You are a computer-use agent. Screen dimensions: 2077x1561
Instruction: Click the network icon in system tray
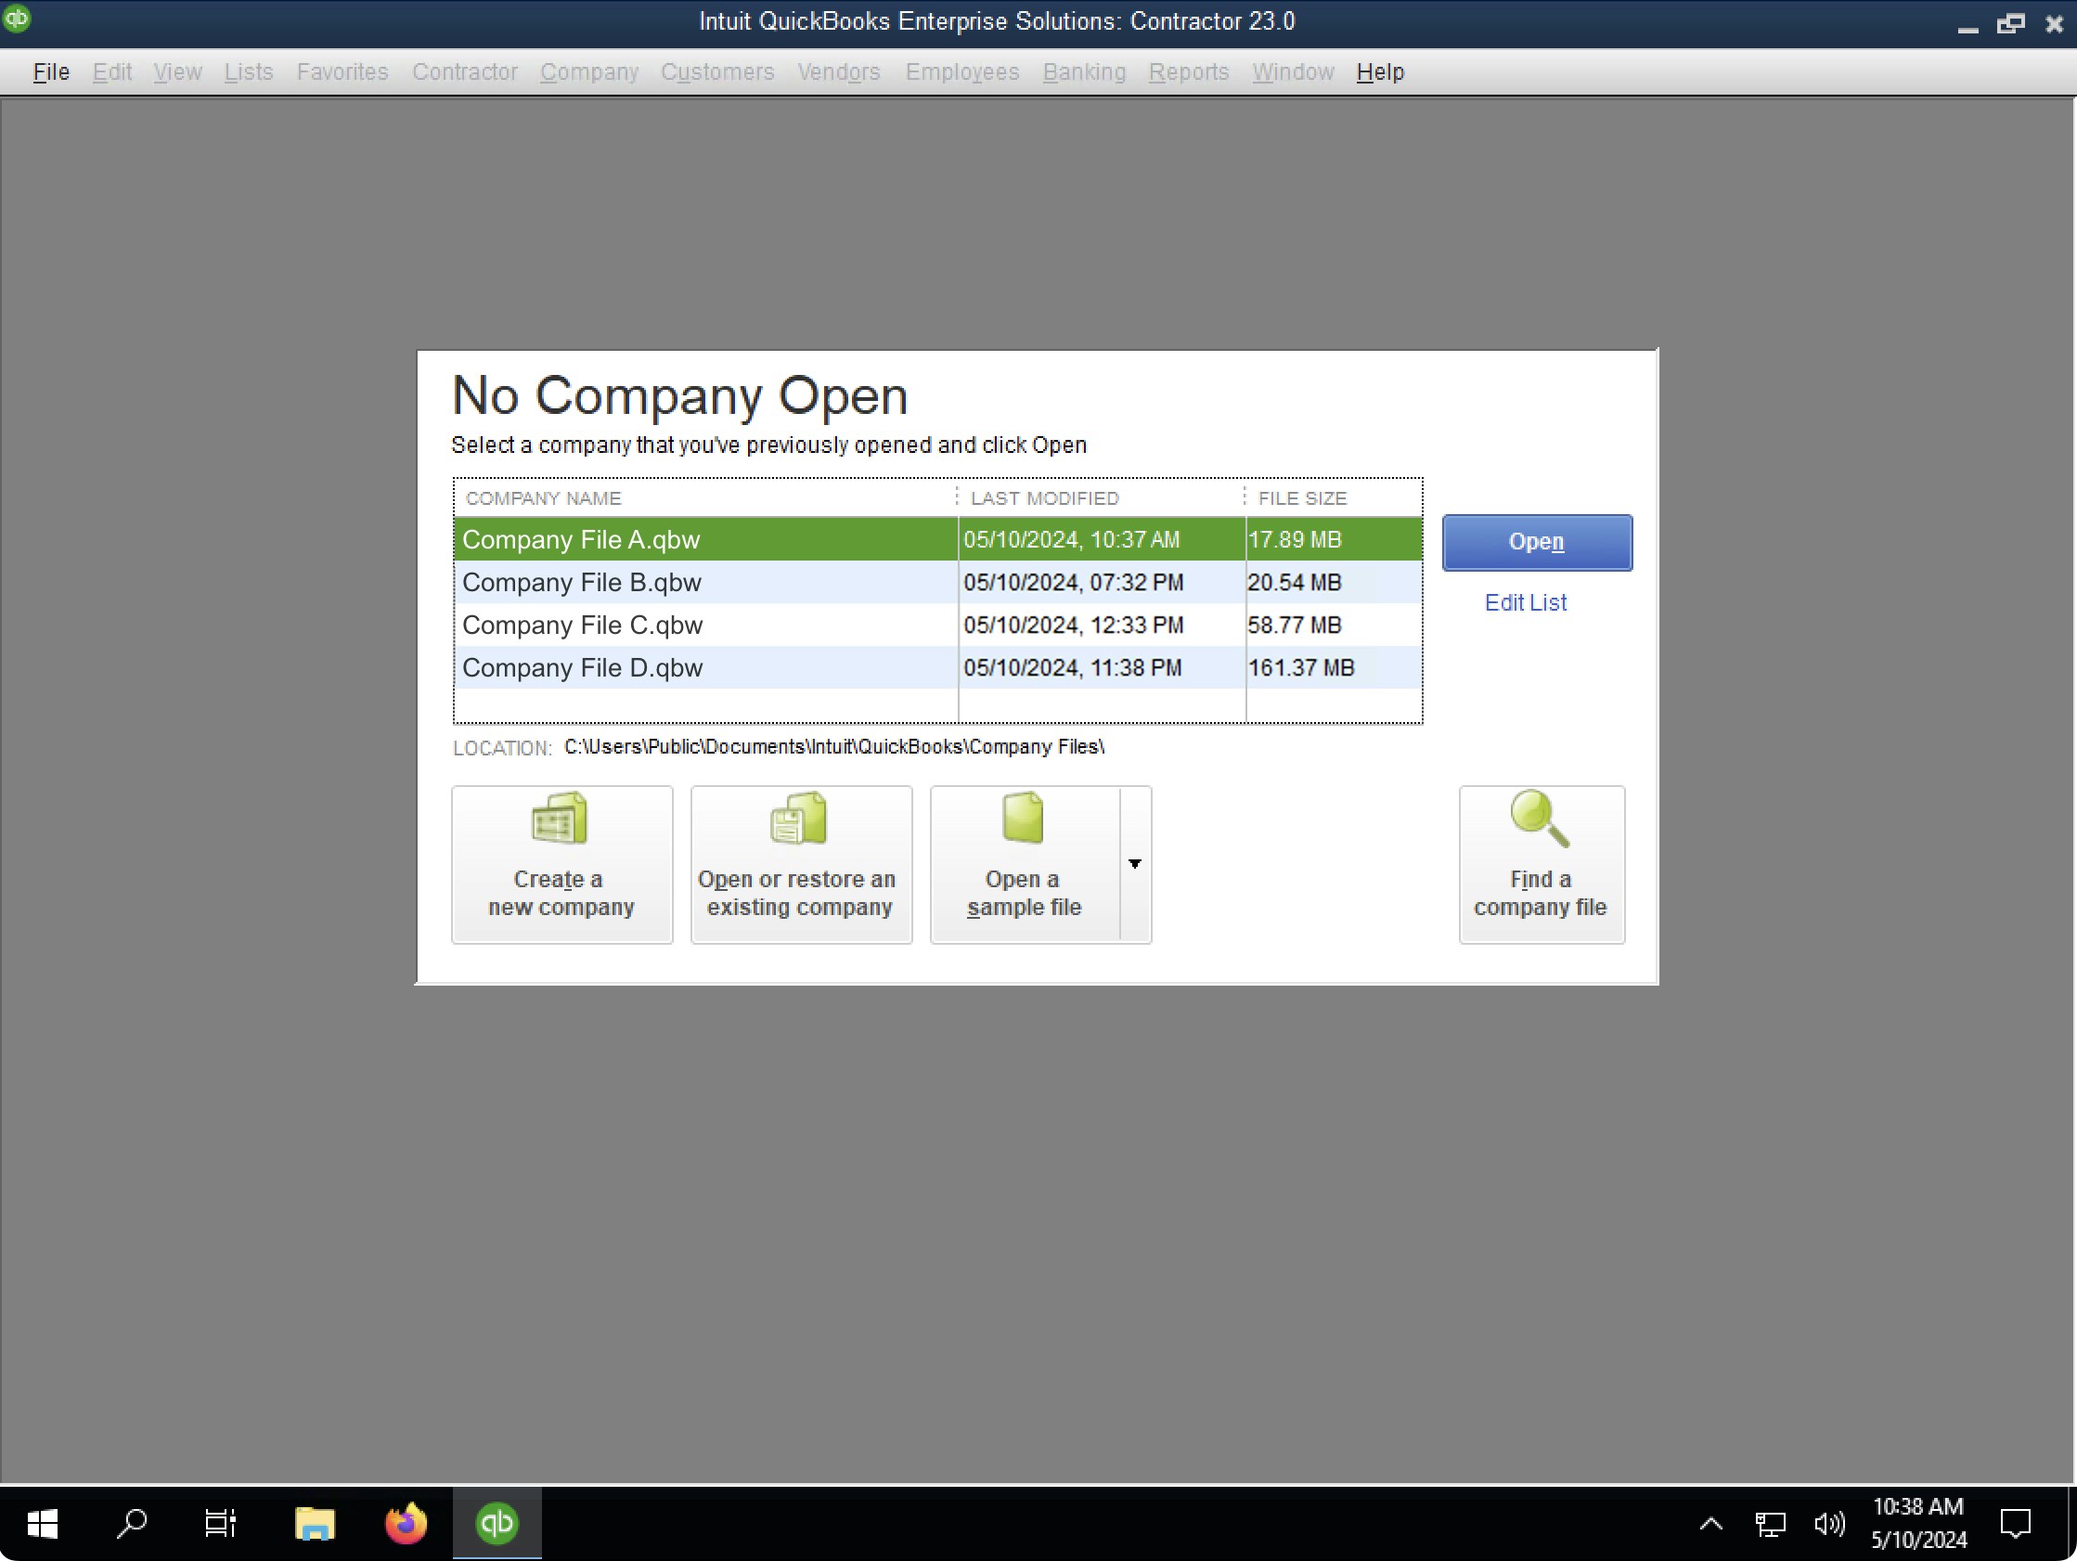click(x=1770, y=1524)
